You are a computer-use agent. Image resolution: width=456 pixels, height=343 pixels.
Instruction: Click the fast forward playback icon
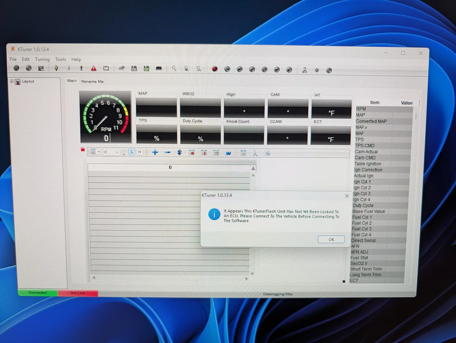pyautogui.click(x=277, y=70)
